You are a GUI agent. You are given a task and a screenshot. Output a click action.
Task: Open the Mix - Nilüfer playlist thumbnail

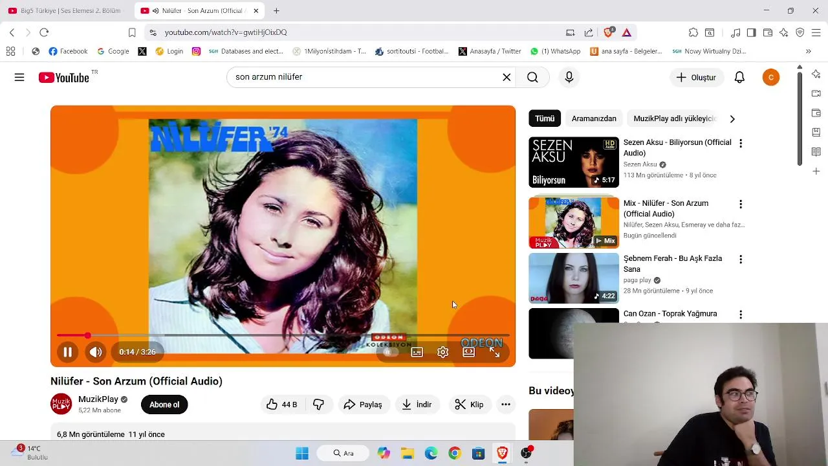point(574,223)
